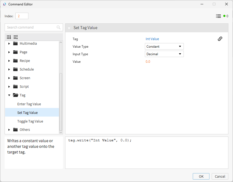Expand the Recipe category arrow
233x182 pixels.
(9, 61)
